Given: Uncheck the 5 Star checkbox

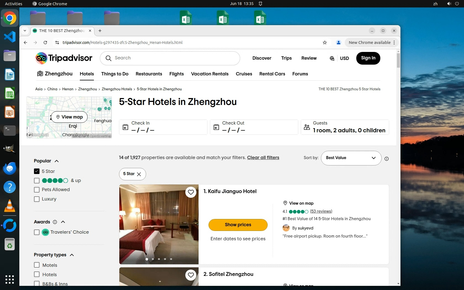Looking at the screenshot, I should (x=37, y=171).
